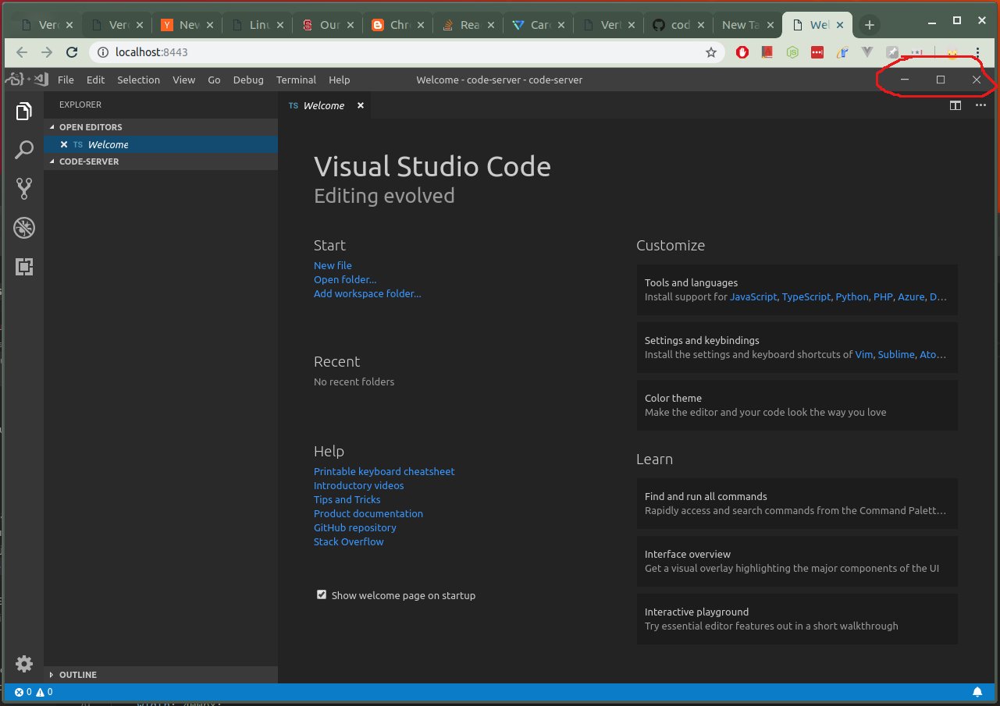
Task: Click the site information icon in address bar
Action: point(102,52)
